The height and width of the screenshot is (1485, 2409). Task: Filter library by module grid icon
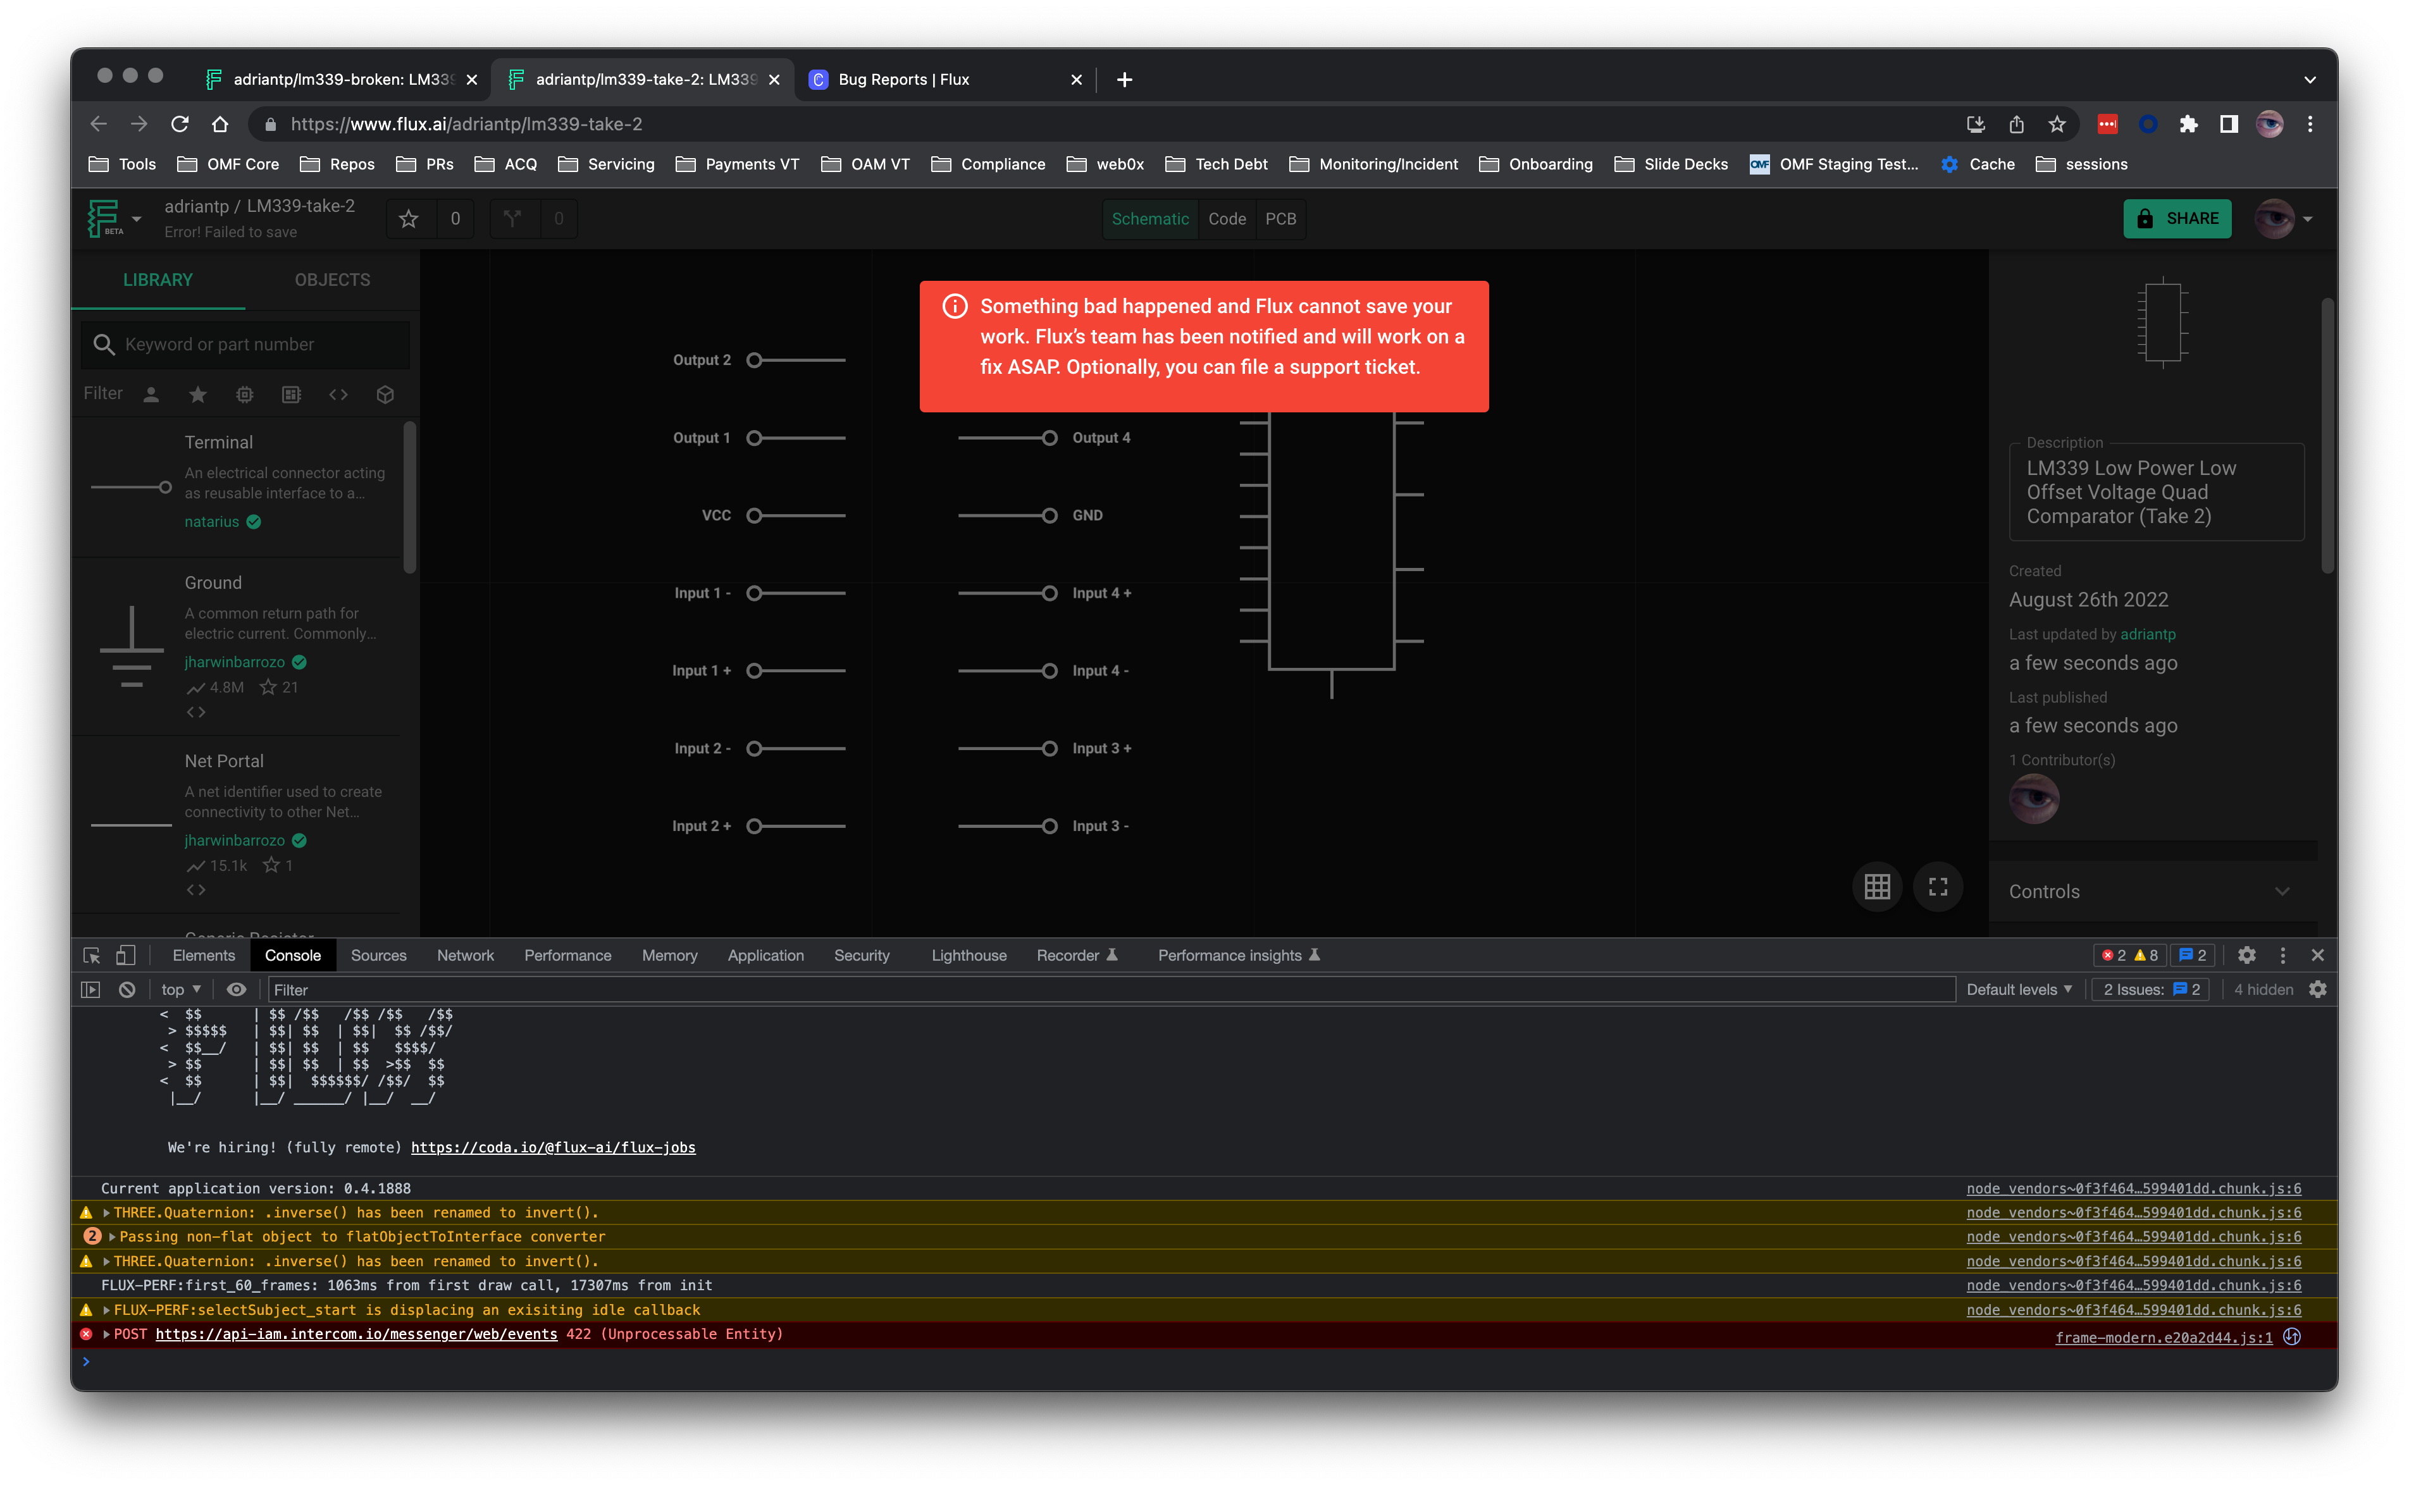tap(292, 395)
